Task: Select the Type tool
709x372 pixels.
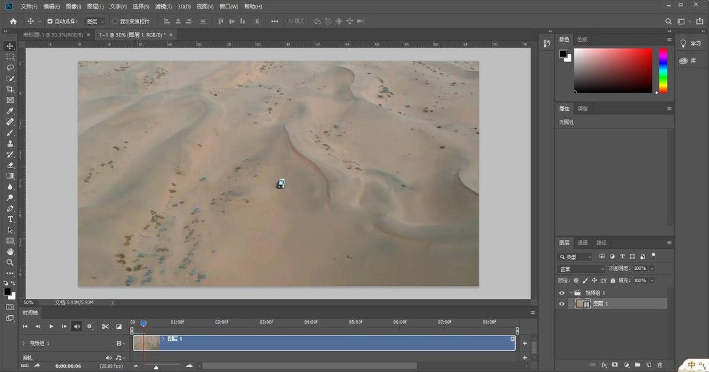Action: click(x=10, y=219)
